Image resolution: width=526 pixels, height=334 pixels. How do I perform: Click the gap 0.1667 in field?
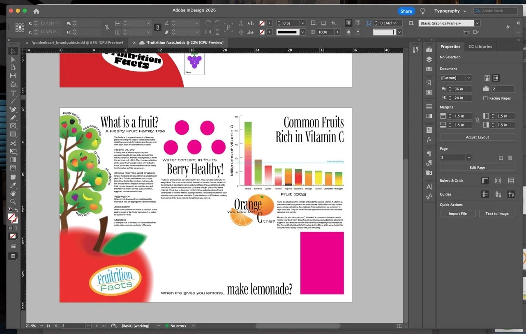391,23
